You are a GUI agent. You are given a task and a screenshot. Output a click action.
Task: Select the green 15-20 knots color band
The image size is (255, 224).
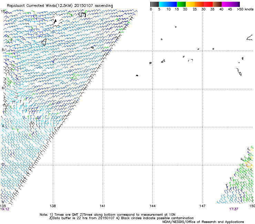(181, 4)
